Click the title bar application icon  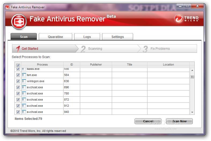tap(8, 7)
